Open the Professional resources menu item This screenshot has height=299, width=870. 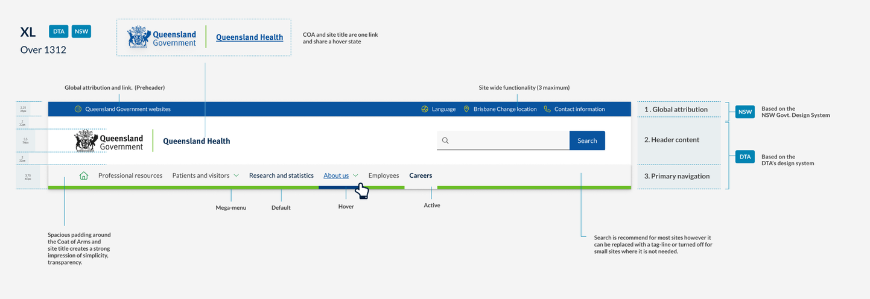click(130, 175)
